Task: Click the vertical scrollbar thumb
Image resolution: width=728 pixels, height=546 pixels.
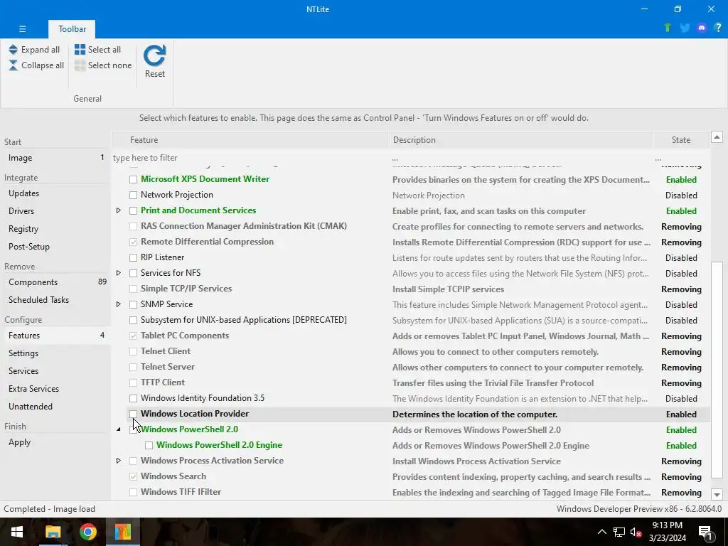Action: (x=717, y=371)
